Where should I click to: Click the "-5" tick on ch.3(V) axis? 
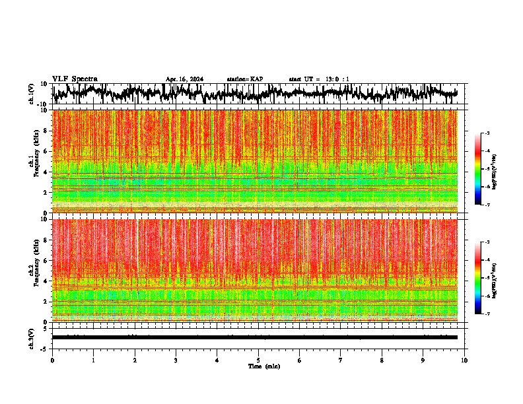[x=44, y=349]
